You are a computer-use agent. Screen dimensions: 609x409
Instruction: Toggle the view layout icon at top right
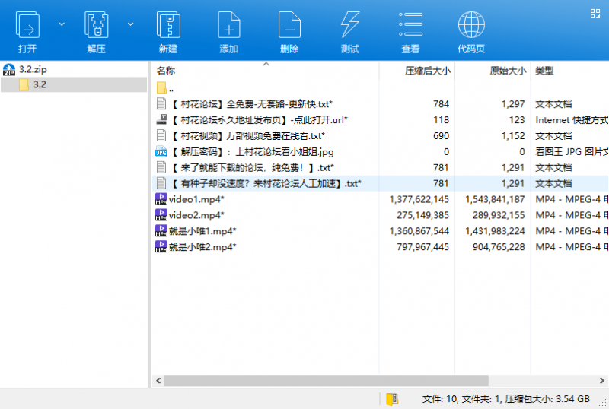596,13
